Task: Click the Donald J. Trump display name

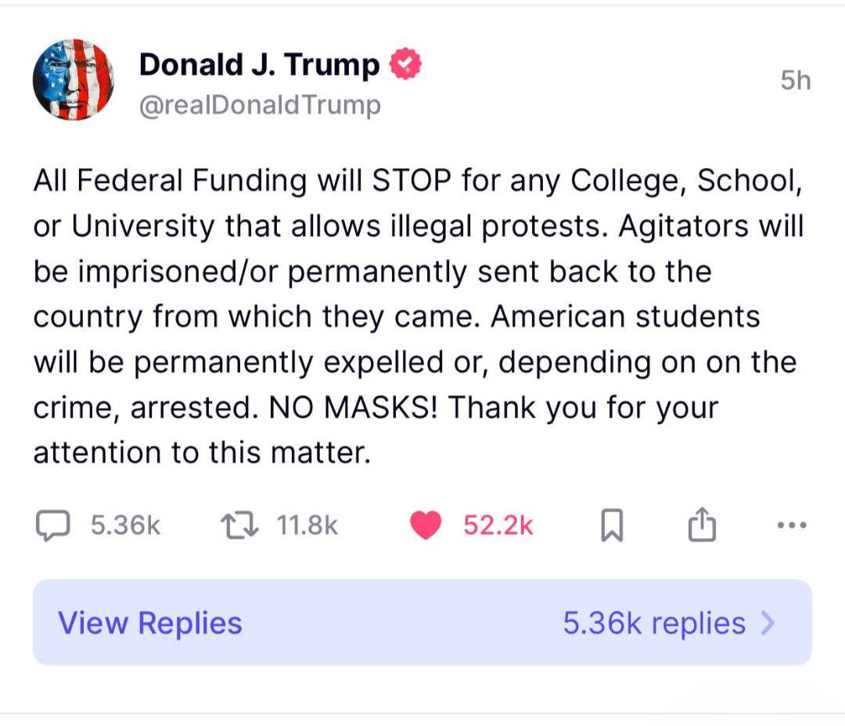Action: [x=259, y=64]
